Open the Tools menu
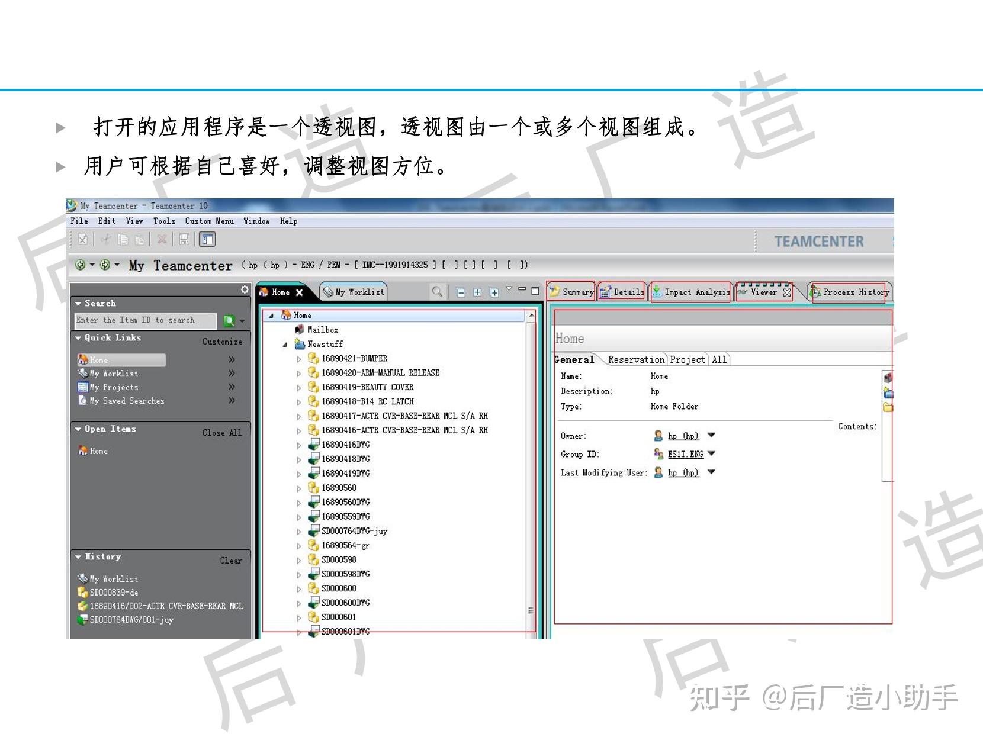Screen dimensions: 983x737 pos(164,221)
